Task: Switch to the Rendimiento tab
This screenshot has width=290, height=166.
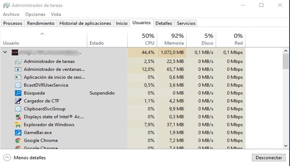Action: [41, 23]
